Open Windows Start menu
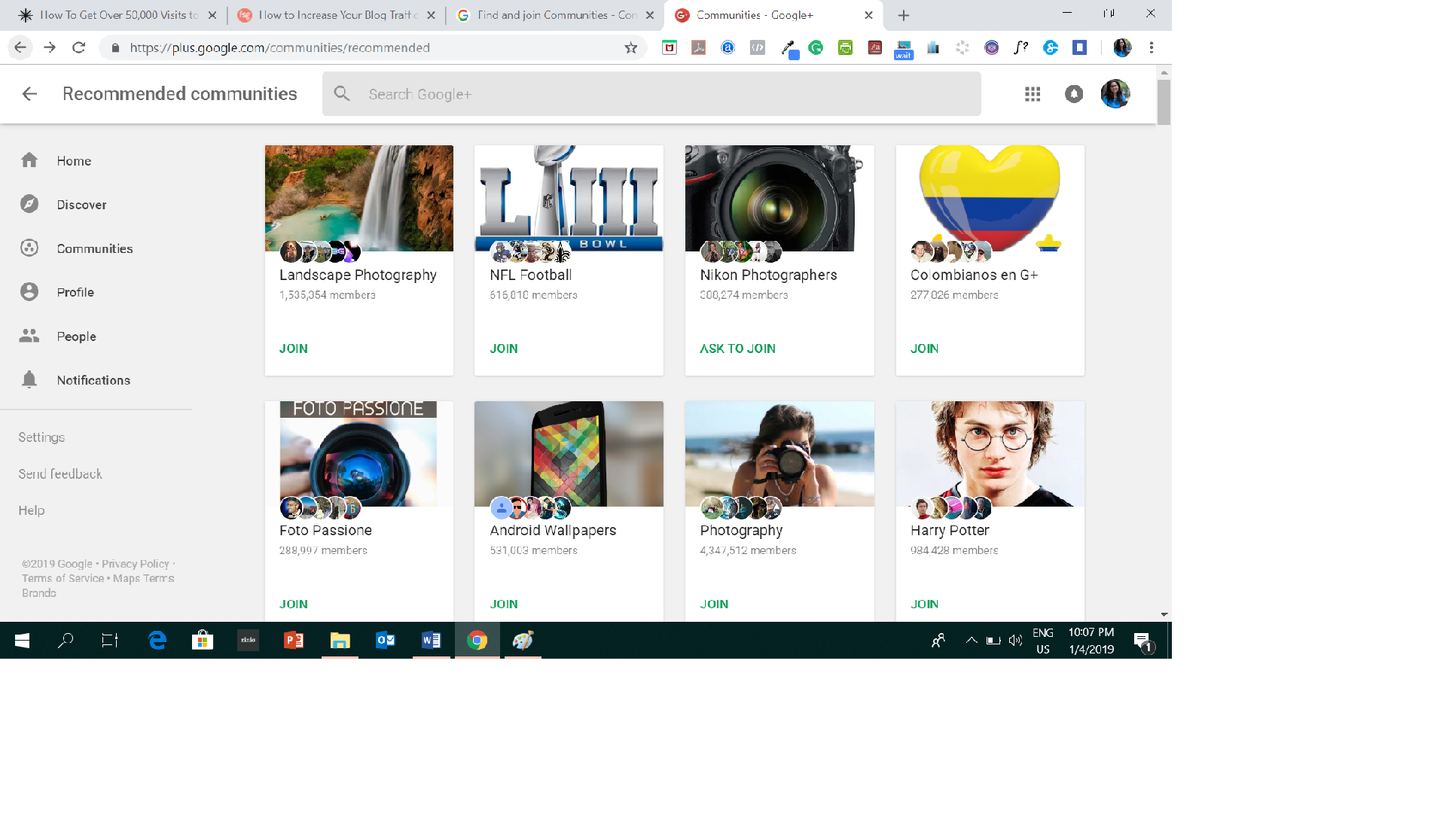Screen dimensions: 1446x813 [23, 641]
